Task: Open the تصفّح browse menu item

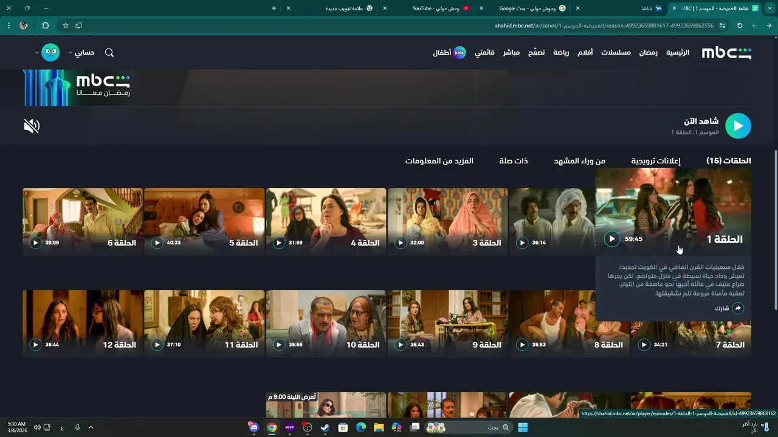Action: [536, 53]
